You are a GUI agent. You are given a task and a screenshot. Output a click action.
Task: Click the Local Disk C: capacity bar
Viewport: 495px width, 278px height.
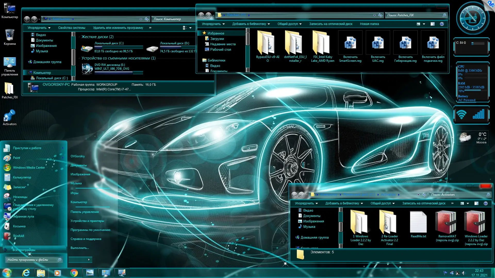(x=119, y=47)
